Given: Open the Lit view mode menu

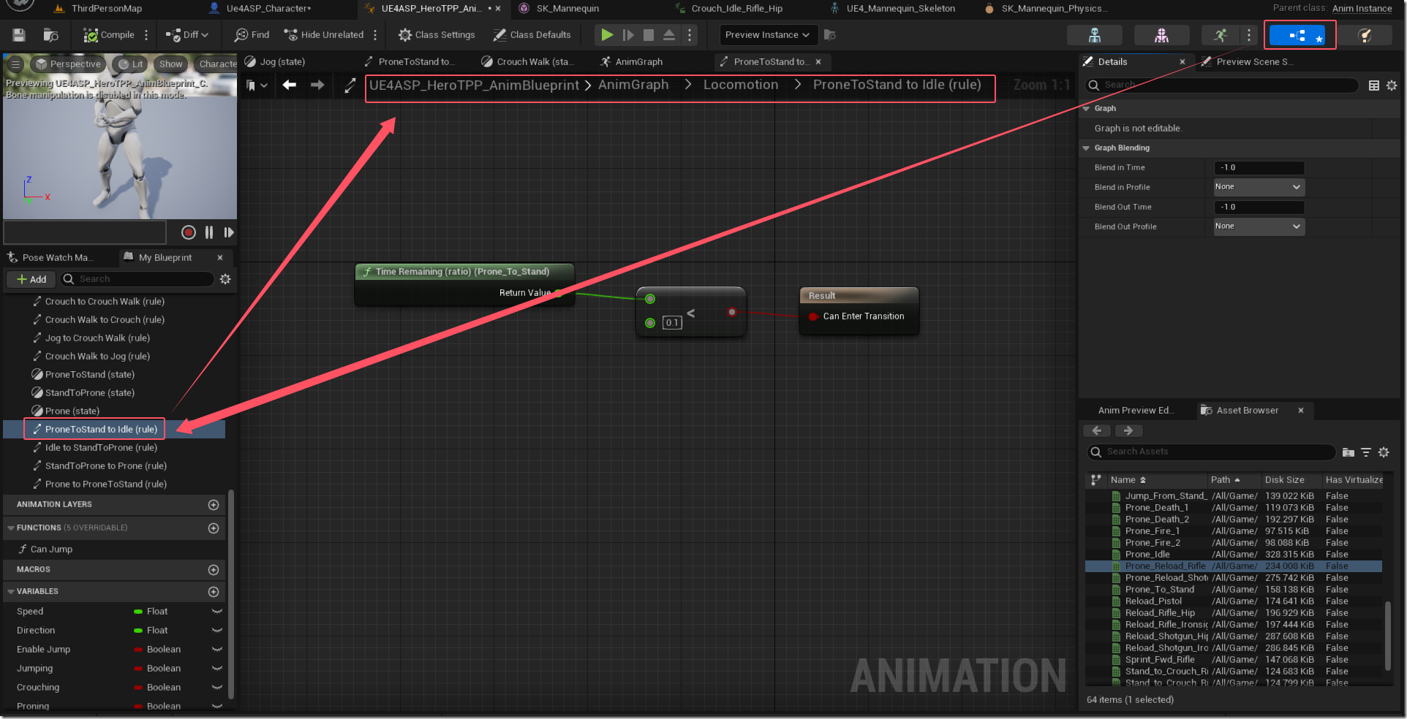Looking at the screenshot, I should pyautogui.click(x=131, y=64).
